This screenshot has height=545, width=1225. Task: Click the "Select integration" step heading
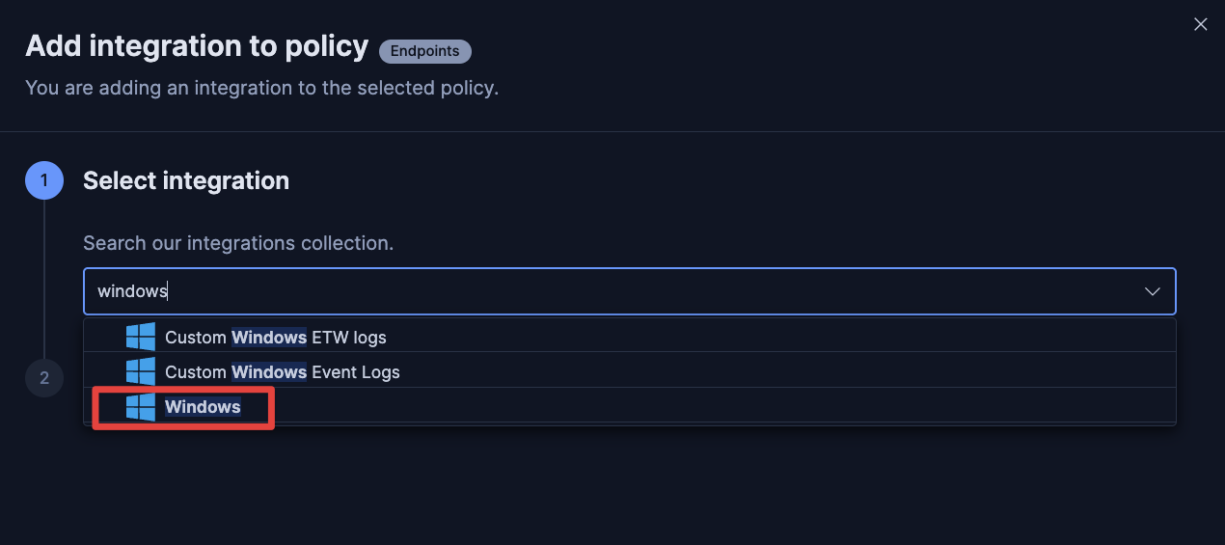[186, 180]
